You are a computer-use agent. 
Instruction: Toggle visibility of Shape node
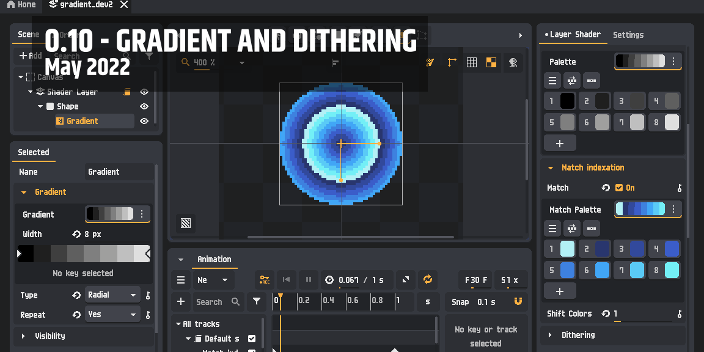click(x=144, y=106)
